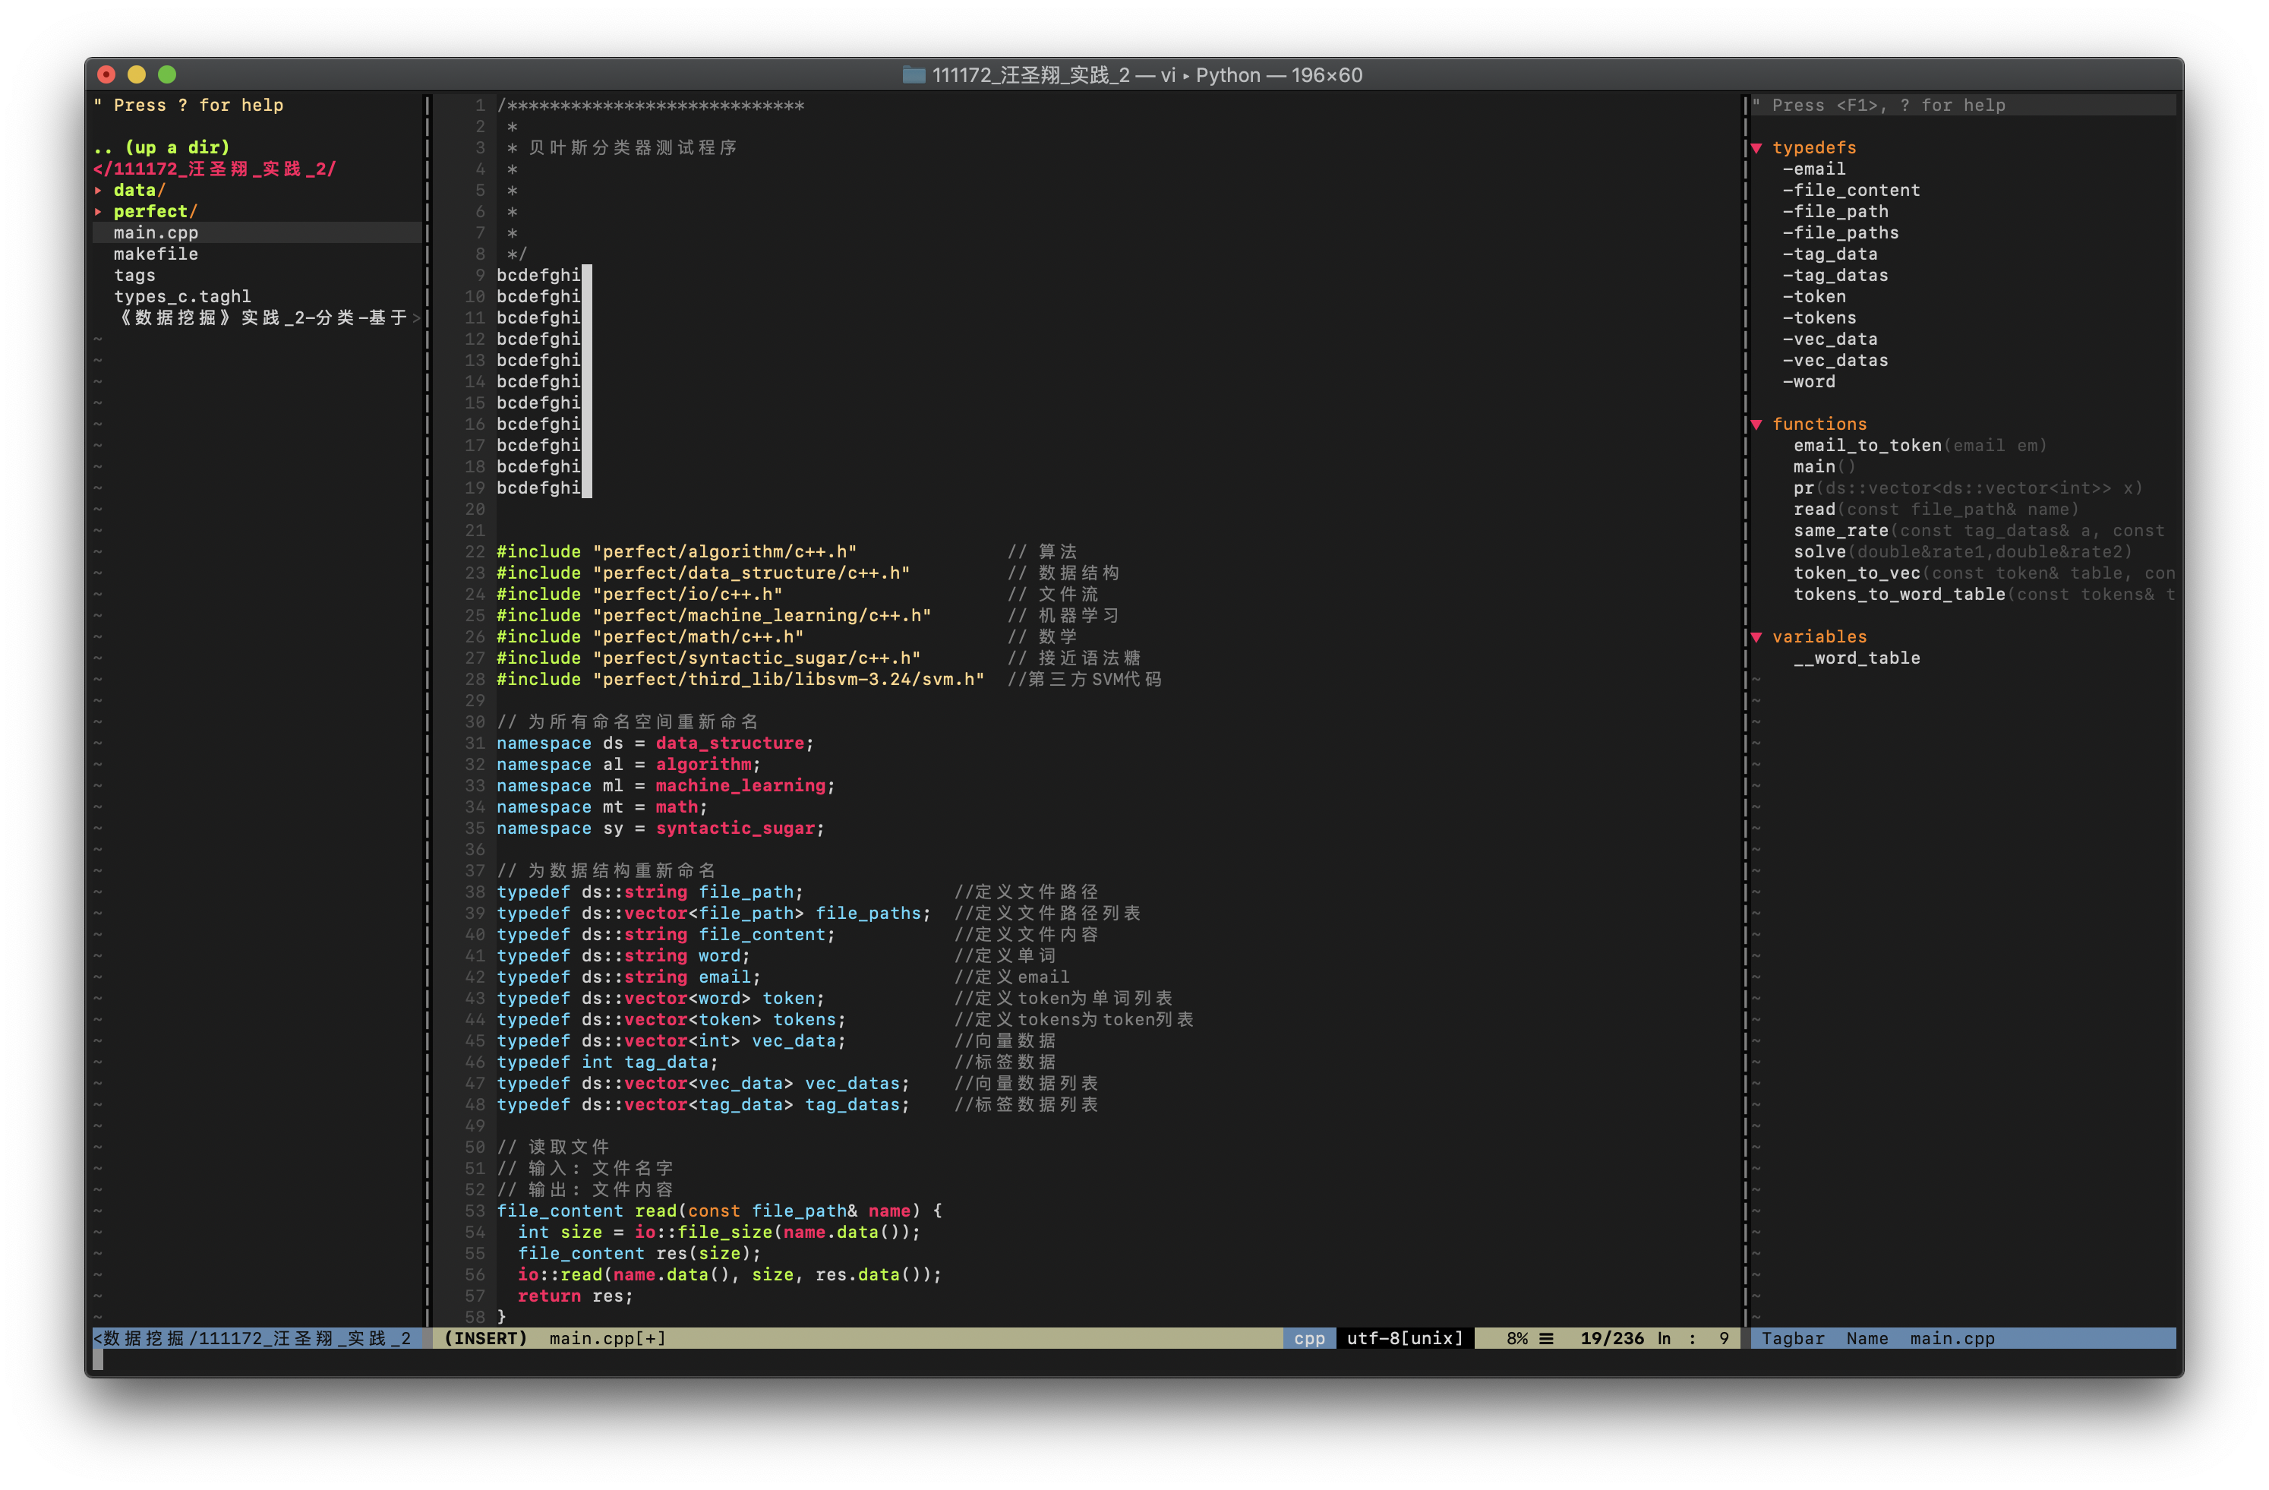The height and width of the screenshot is (1490, 2269).
Task: Click the yellow minimize window button
Action: click(x=137, y=74)
